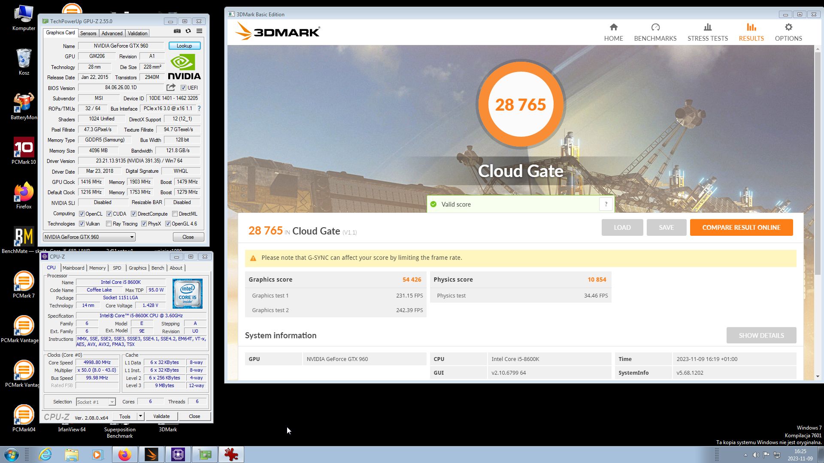The image size is (824, 463).
Task: Switch to the GPU-Z Advanced tab
Action: [x=112, y=33]
